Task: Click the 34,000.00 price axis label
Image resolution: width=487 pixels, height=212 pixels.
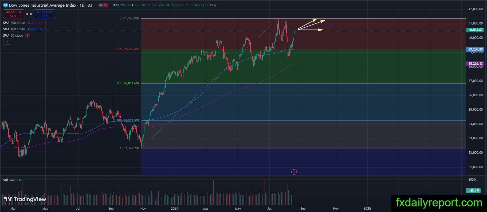Action: tap(476, 124)
